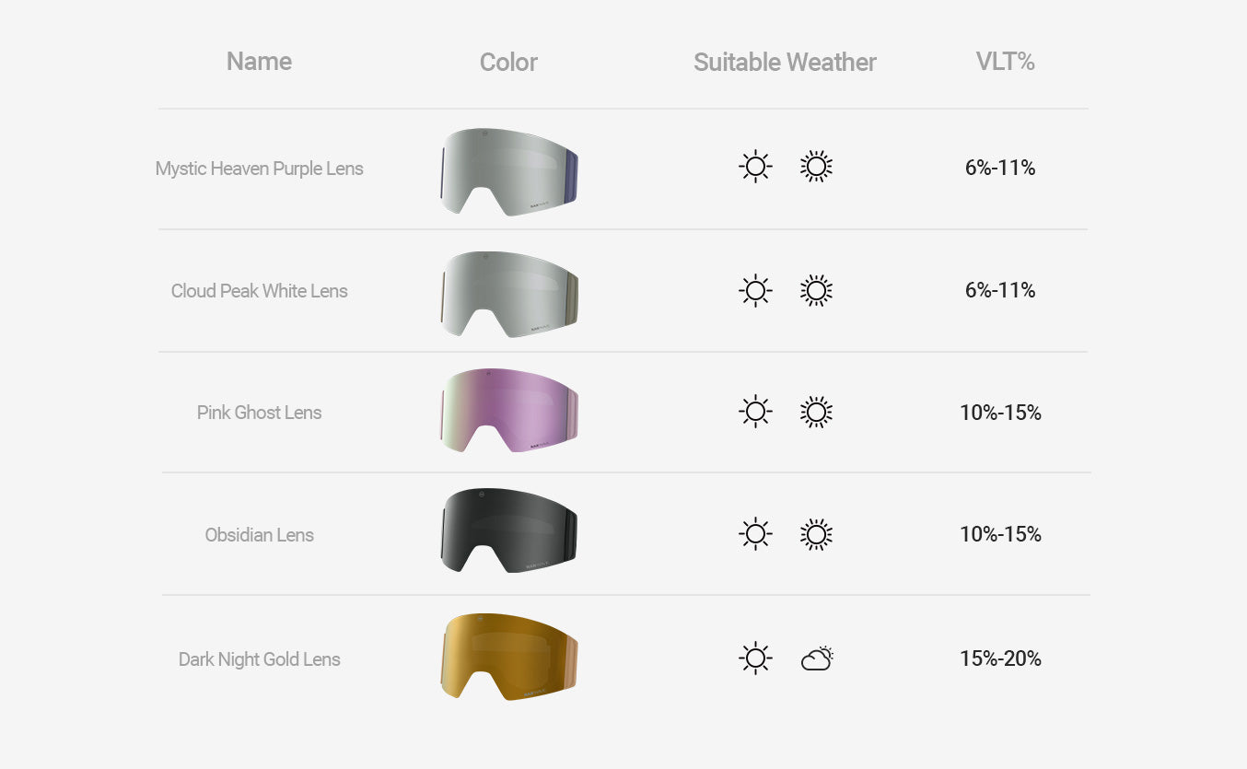Select the many-rayed bright sun icon for Obsidian Lens
The width and height of the screenshot is (1247, 769).
(x=816, y=534)
